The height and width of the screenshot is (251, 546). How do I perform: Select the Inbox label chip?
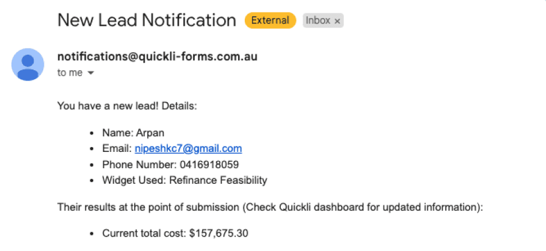point(323,20)
